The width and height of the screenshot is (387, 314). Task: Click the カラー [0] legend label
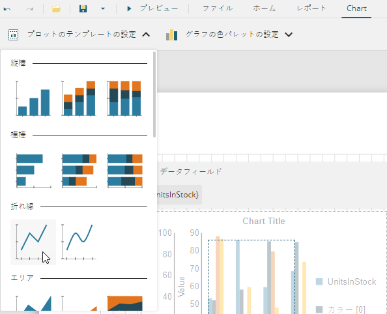tap(347, 309)
